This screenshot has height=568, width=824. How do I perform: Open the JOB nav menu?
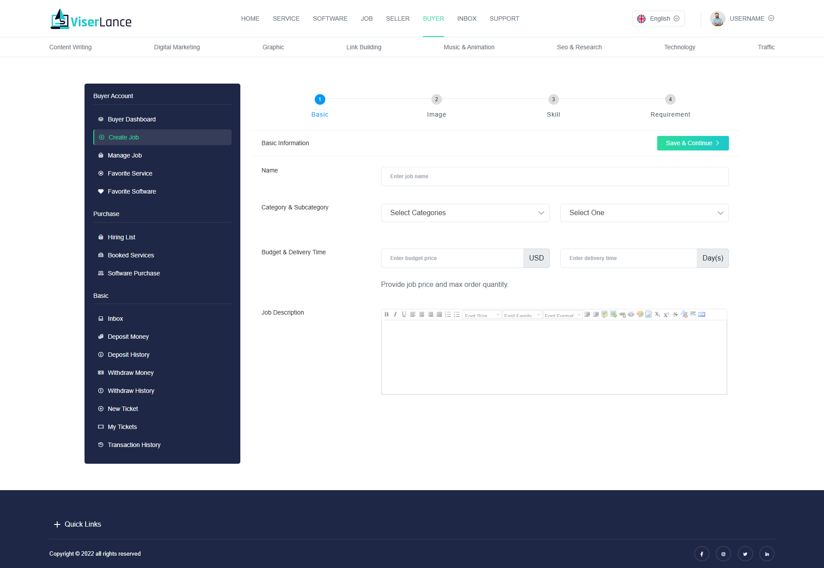[367, 18]
